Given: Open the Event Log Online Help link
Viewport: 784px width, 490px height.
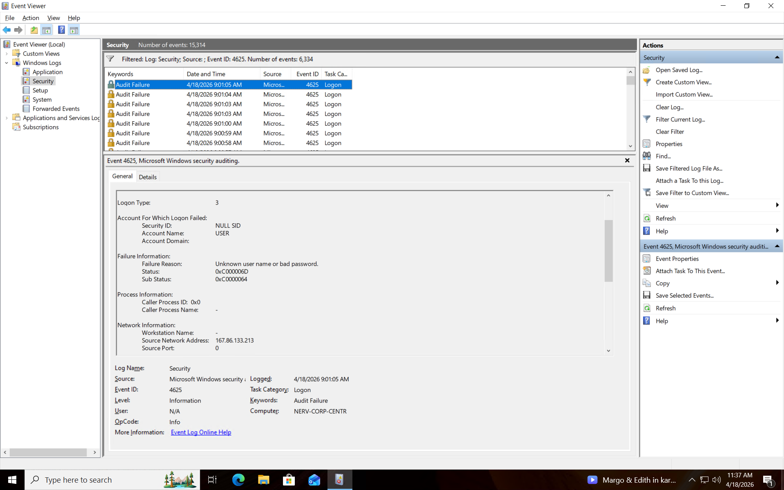Looking at the screenshot, I should 201,432.
